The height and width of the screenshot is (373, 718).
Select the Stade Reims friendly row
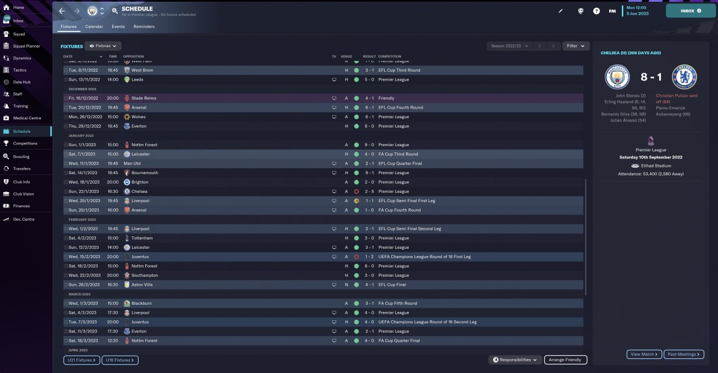[323, 98]
